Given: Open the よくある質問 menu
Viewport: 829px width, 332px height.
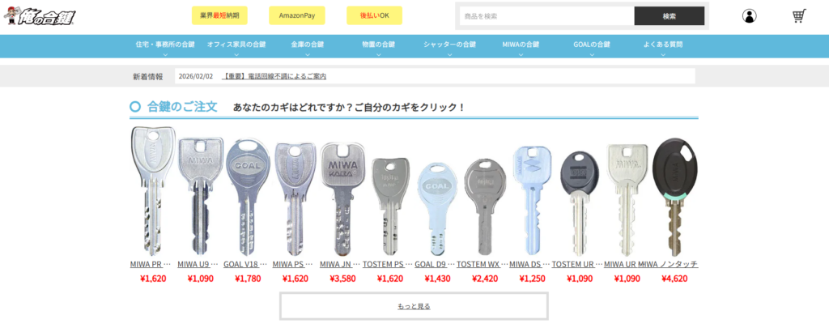Looking at the screenshot, I should pyautogui.click(x=663, y=46).
